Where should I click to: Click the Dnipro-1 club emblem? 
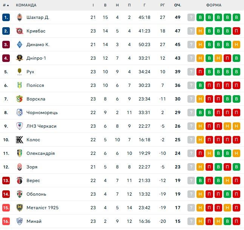20,58
